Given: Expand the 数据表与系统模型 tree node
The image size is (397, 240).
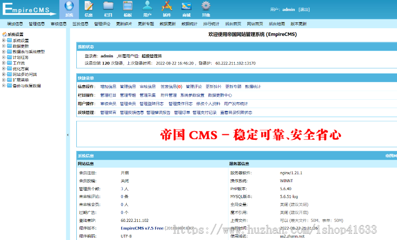Looking at the screenshot, I should click(x=4, y=52).
